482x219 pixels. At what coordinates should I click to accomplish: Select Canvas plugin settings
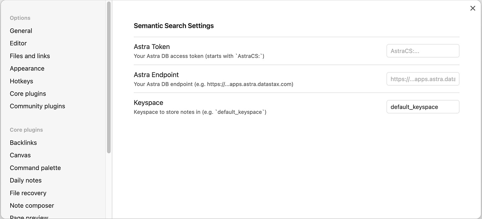click(20, 155)
